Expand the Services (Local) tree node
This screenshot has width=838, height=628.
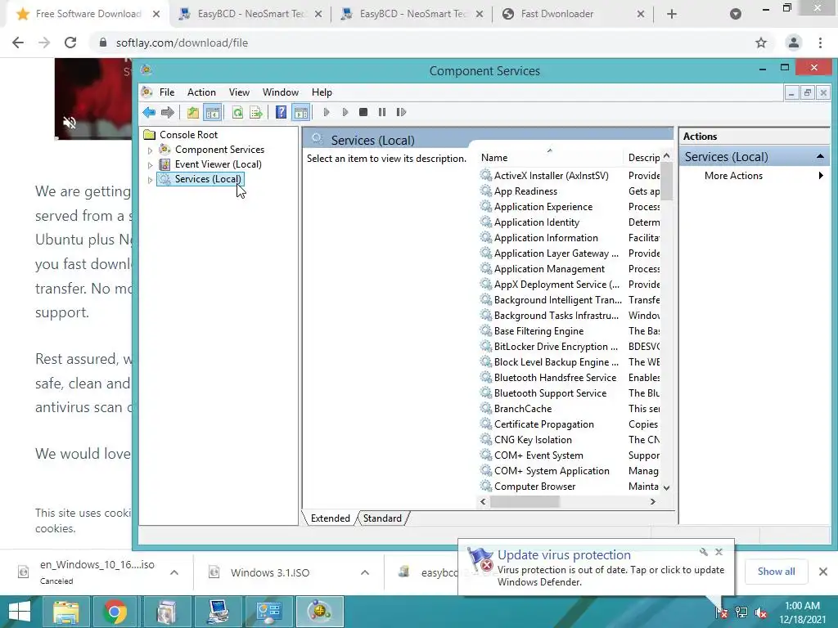pos(151,180)
